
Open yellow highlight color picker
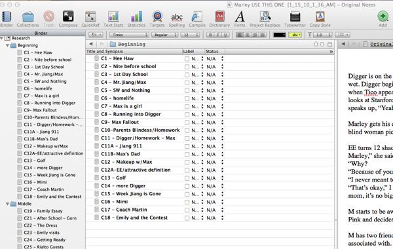(295, 35)
